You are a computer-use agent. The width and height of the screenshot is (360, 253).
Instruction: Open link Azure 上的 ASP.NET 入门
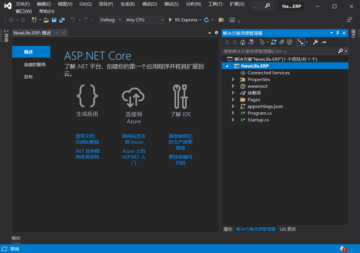[134, 157]
